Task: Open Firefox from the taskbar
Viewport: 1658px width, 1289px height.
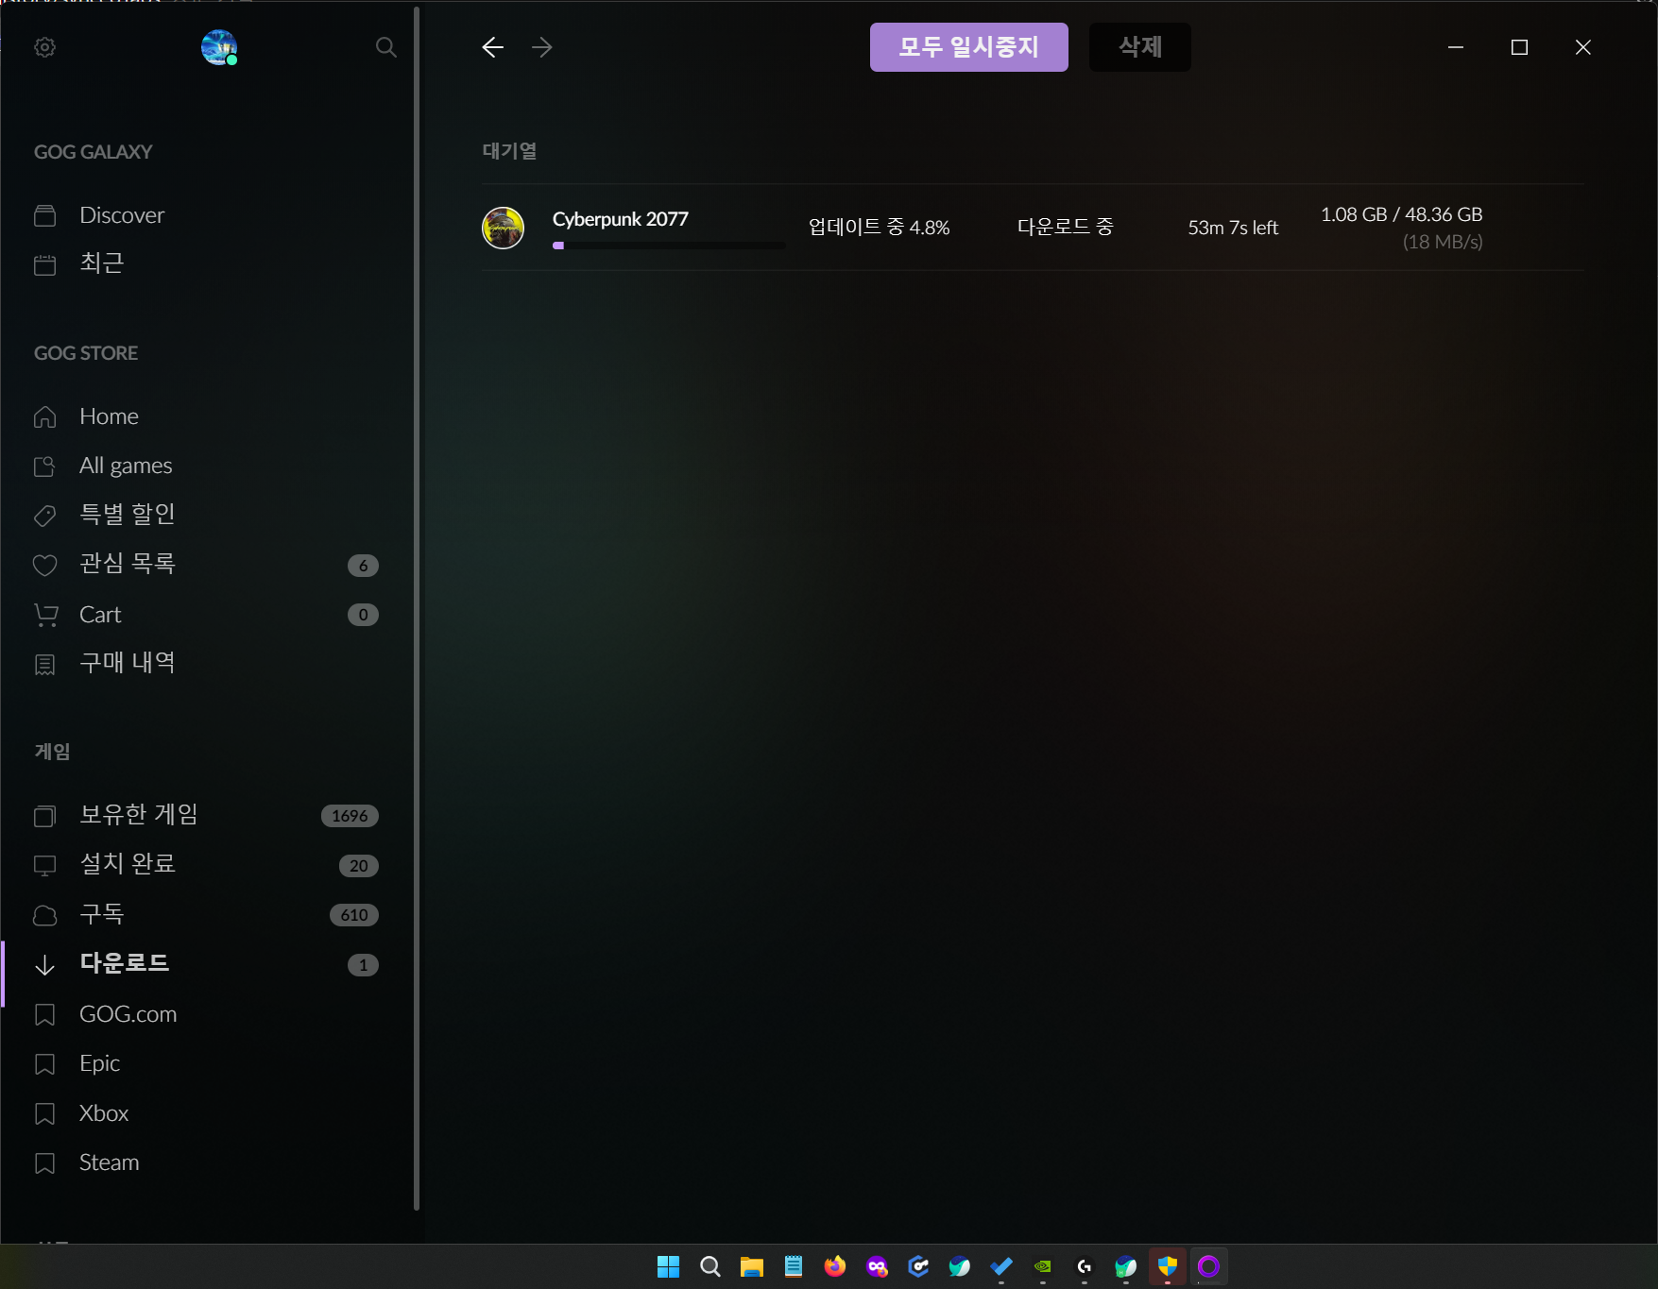Action: [x=834, y=1266]
